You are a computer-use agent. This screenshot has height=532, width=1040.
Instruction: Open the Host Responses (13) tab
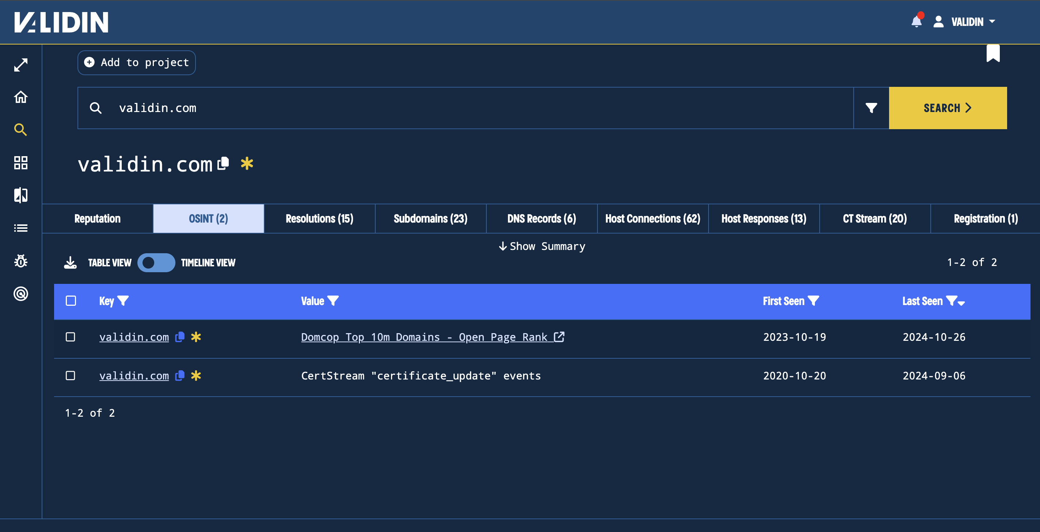(764, 219)
